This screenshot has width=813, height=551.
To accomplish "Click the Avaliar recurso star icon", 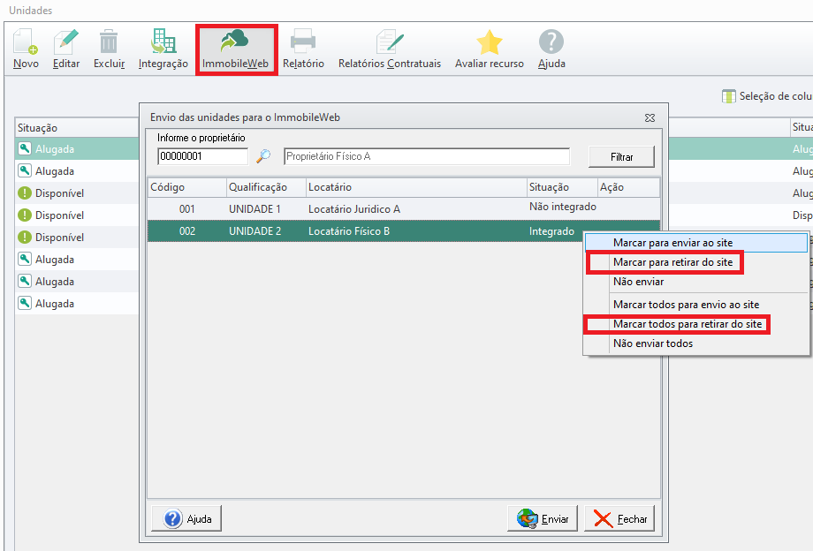I will pos(489,42).
